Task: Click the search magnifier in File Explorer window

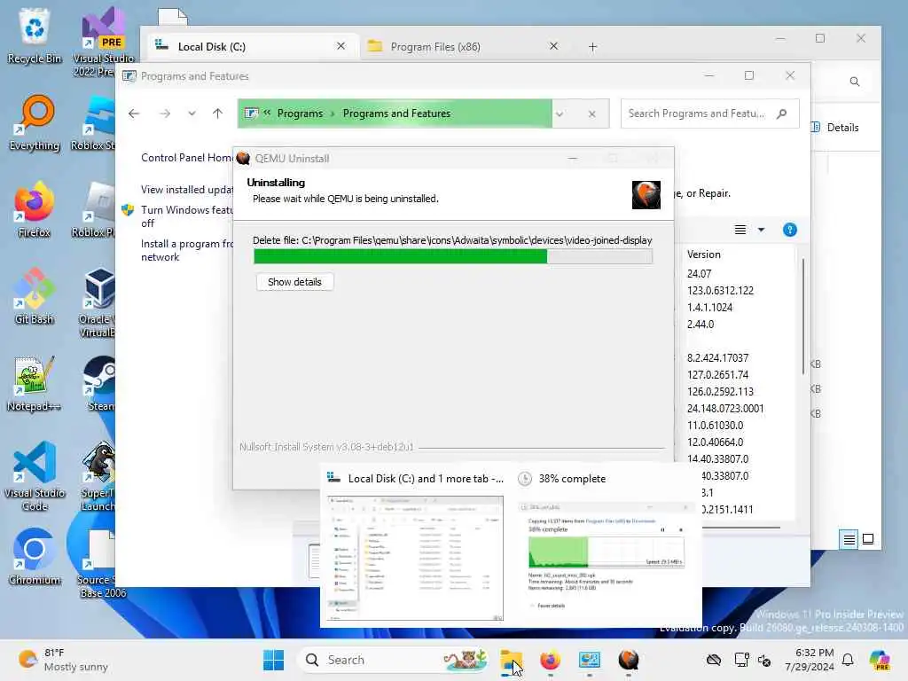Action: coord(855,82)
